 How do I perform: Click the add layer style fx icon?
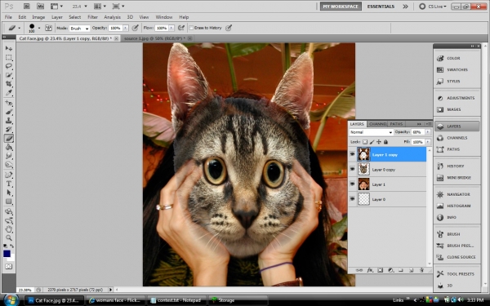(370, 270)
